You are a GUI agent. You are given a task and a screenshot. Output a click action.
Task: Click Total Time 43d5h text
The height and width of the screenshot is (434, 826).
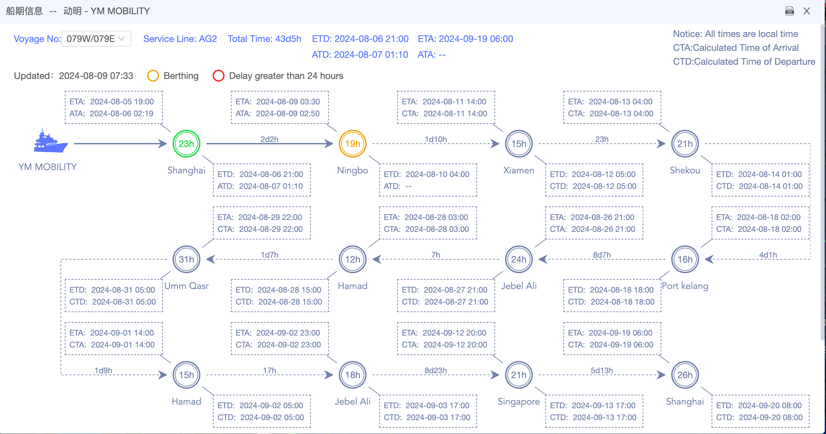click(x=264, y=39)
